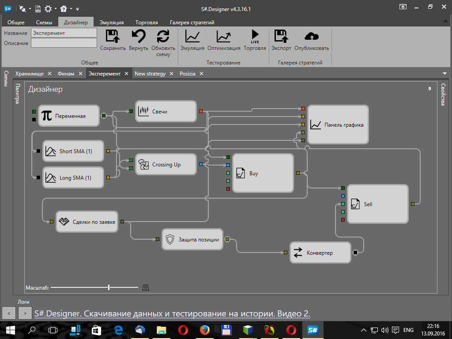Open the connection icon dropdown arrow
This screenshot has width=452, height=339.
[30, 9]
